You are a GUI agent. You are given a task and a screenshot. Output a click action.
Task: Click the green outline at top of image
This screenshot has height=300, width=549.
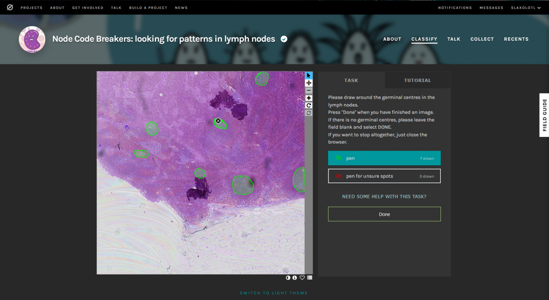(262, 79)
